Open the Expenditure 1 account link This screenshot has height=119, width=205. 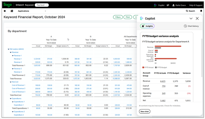point(19,105)
